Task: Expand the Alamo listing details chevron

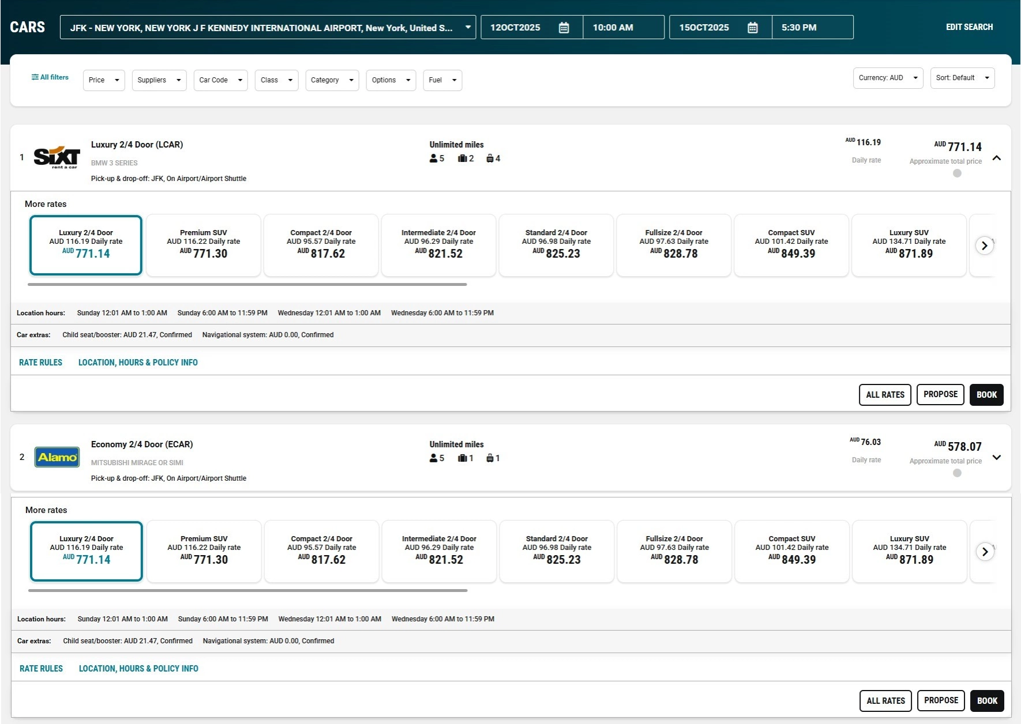Action: tap(997, 457)
